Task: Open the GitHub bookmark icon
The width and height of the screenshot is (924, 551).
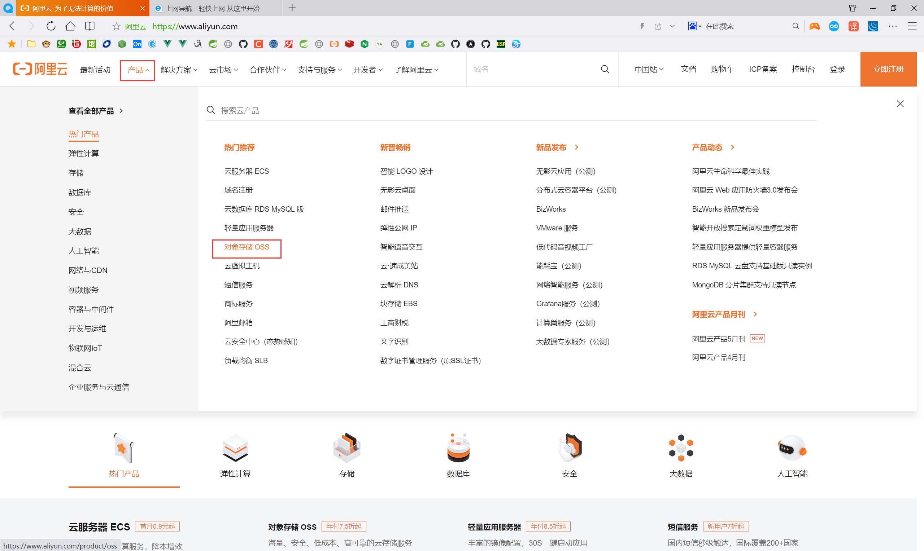Action: 243,44
